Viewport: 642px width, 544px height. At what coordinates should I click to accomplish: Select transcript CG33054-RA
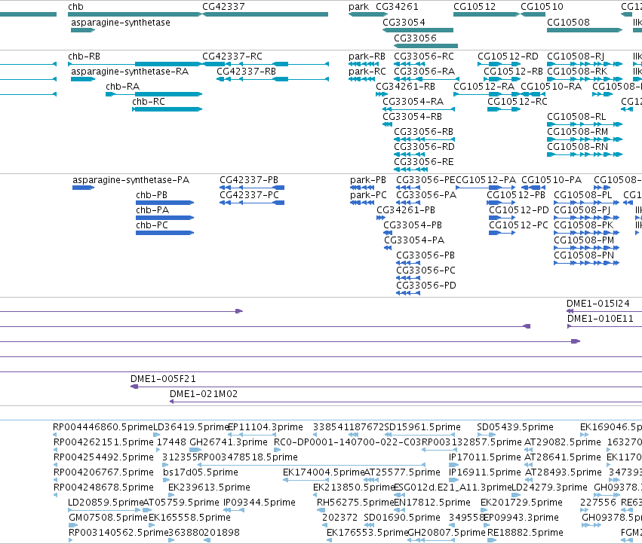coord(413,102)
